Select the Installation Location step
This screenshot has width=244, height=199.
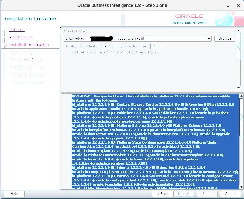[x=29, y=45]
